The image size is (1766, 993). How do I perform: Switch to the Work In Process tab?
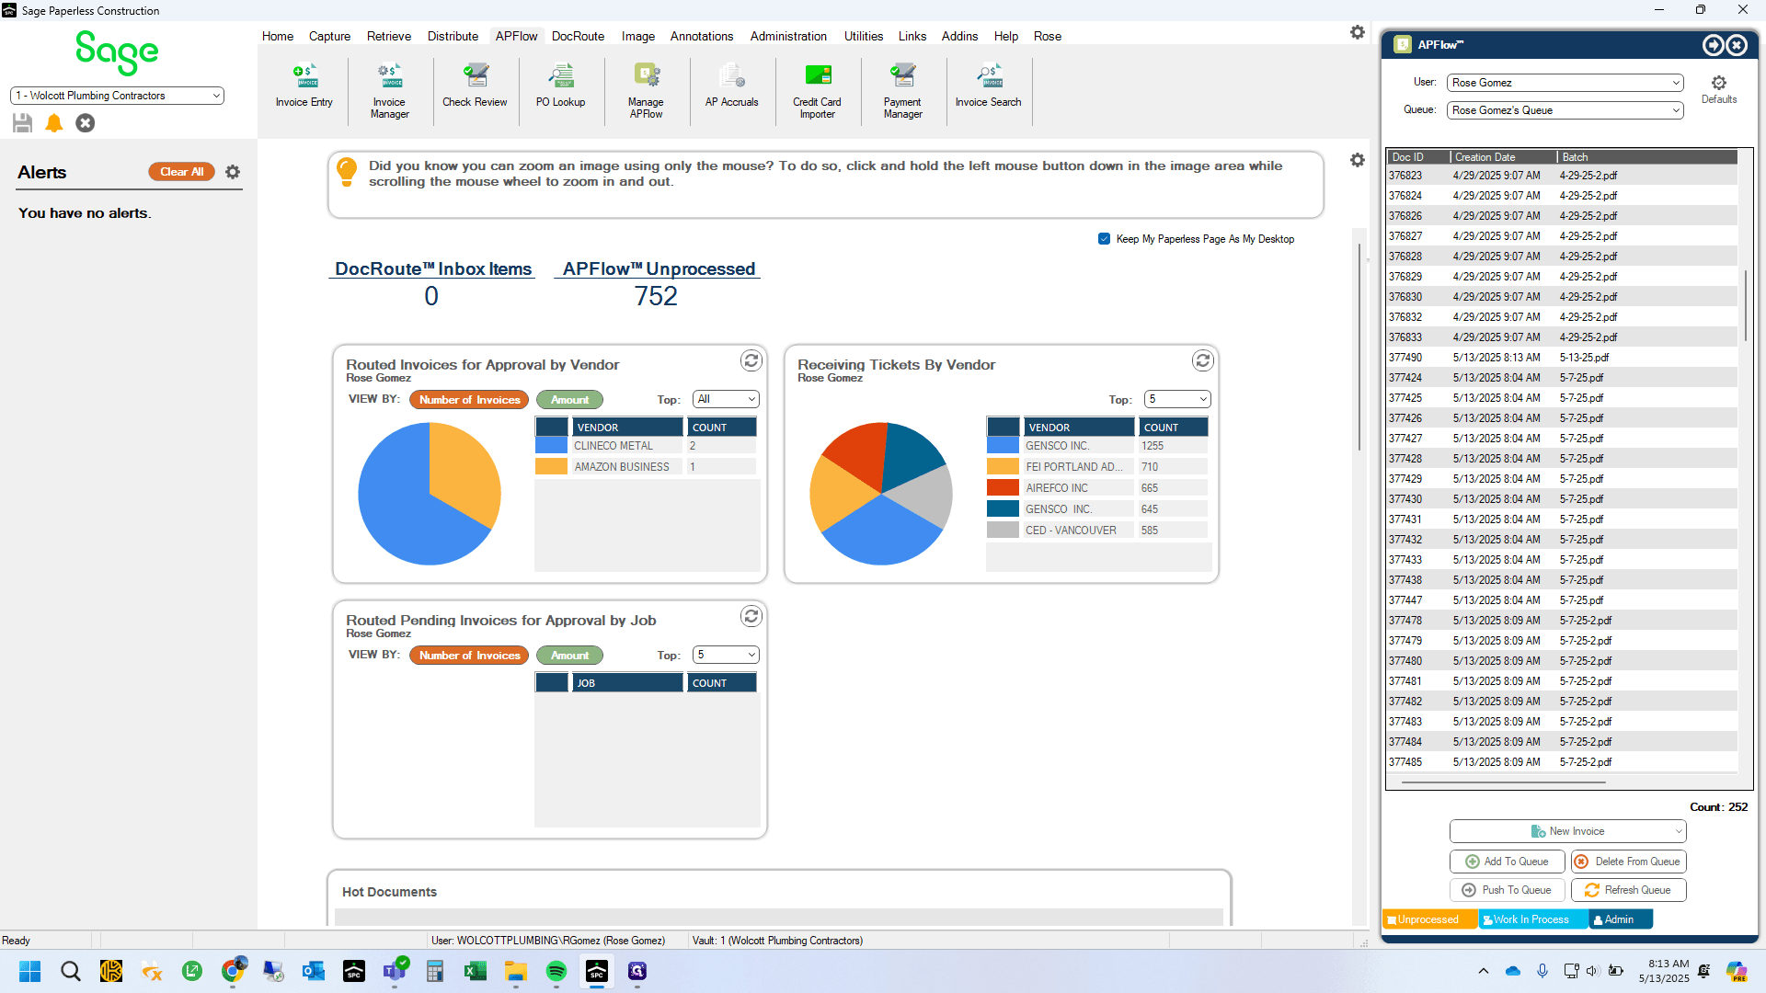(x=1532, y=919)
